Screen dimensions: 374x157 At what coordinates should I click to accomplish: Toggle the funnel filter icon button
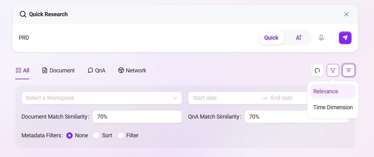pyautogui.click(x=333, y=70)
